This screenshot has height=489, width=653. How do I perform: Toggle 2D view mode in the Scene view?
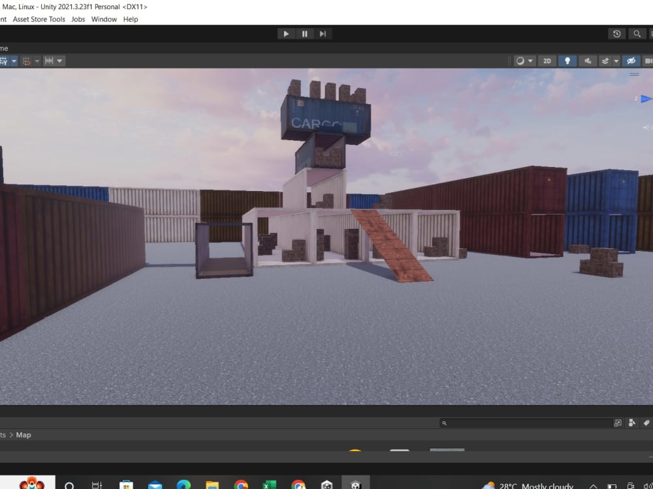coord(547,61)
